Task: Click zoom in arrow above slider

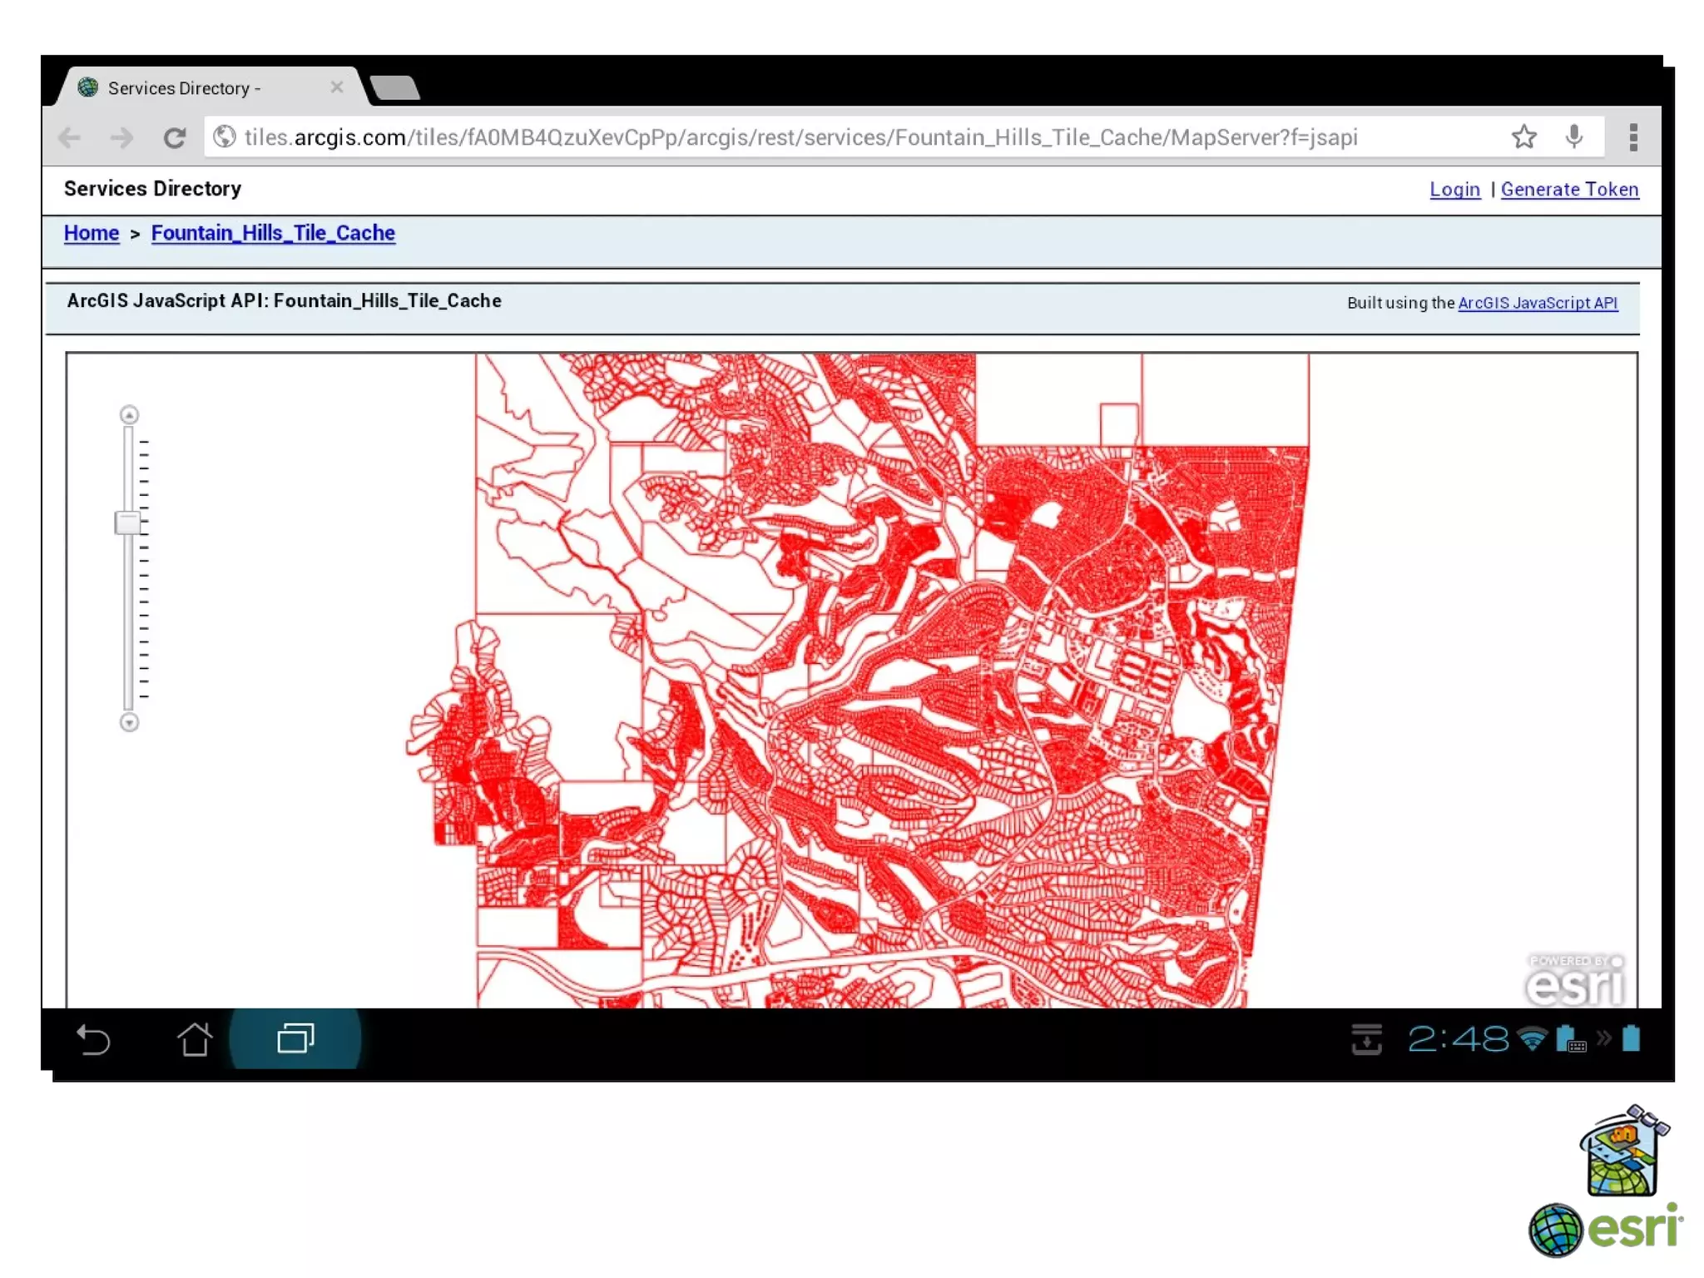Action: point(129,414)
